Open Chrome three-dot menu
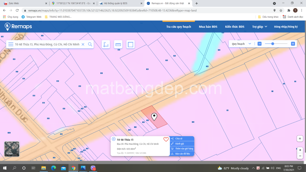The height and width of the screenshot is (172, 306). click(302, 10)
